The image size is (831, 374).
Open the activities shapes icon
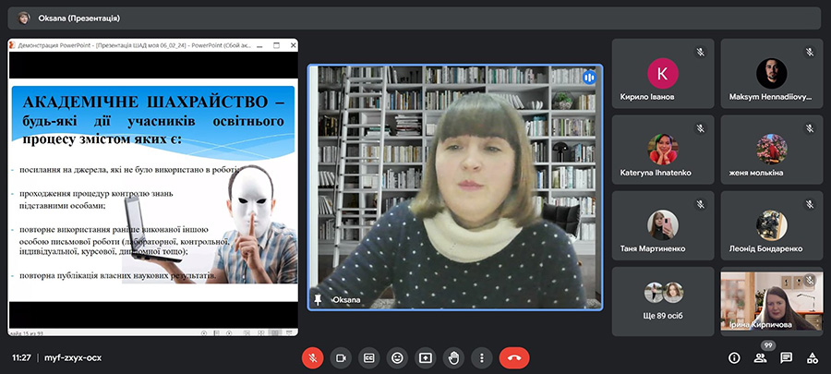click(813, 358)
